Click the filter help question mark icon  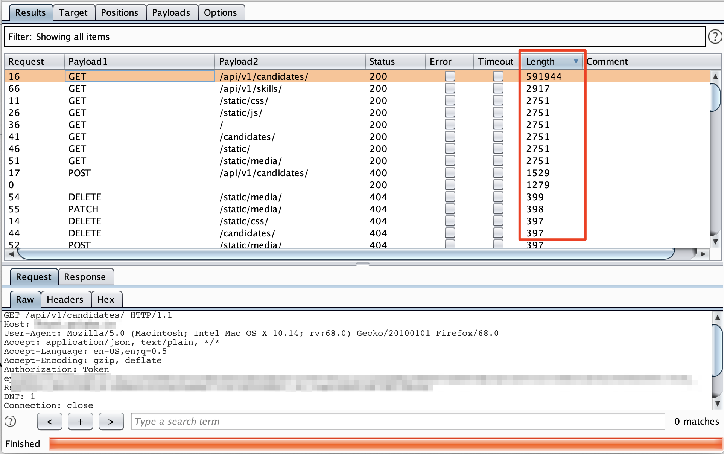pos(715,37)
